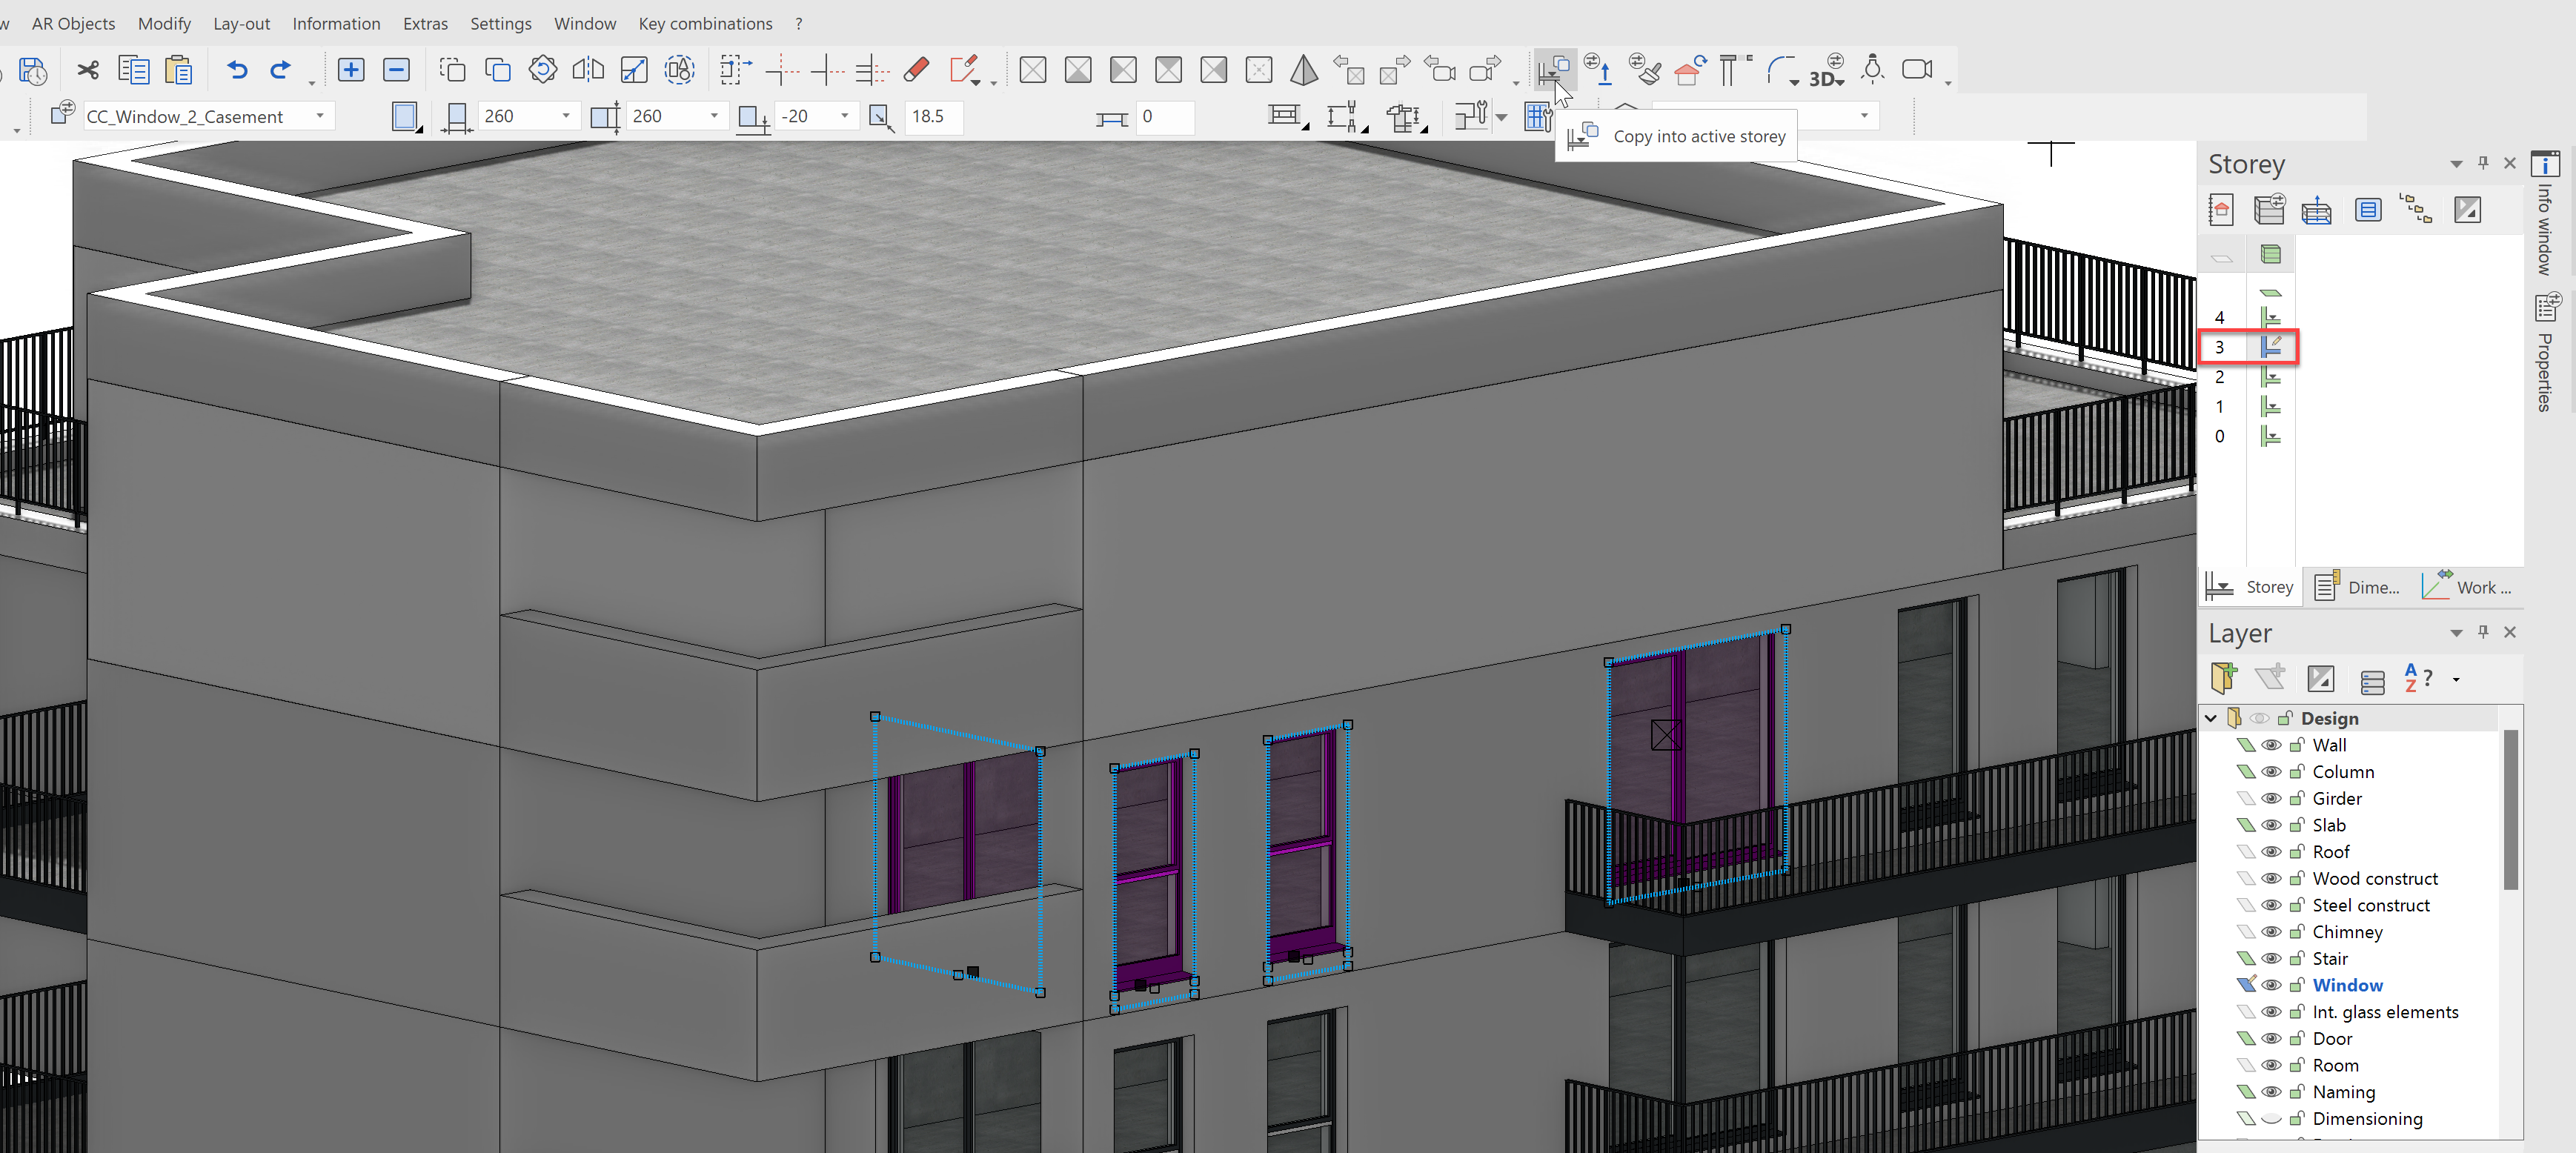Collapse the Design layer group

click(2211, 718)
